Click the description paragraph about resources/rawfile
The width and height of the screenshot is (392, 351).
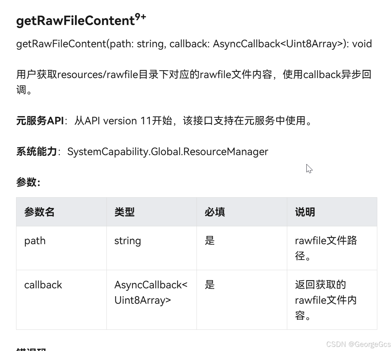point(194,74)
